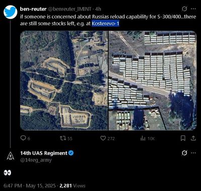The height and width of the screenshot is (191, 201).
Task: Bookmark ben-reuter's tweet
Action: coord(183,138)
